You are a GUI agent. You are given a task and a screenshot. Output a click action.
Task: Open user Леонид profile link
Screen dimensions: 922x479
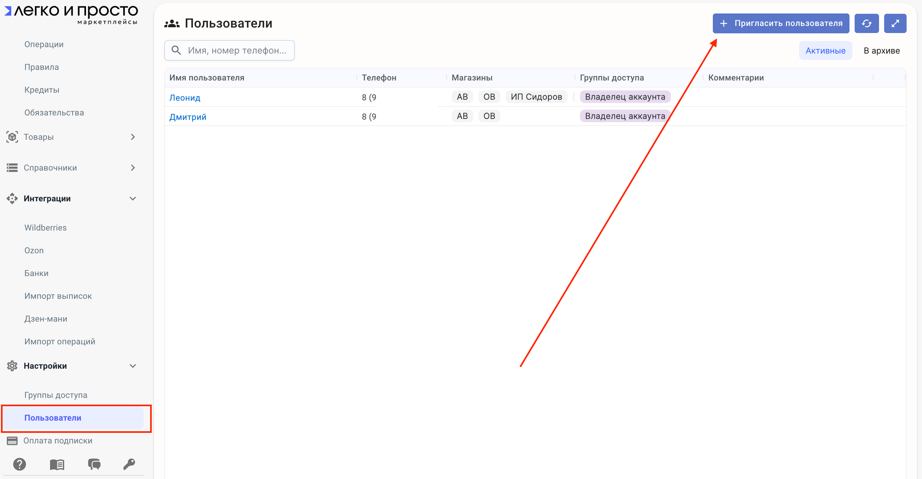tap(185, 98)
